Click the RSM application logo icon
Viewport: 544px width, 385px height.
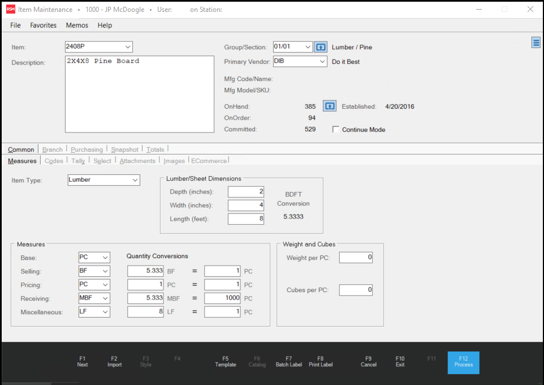pyautogui.click(x=10, y=10)
